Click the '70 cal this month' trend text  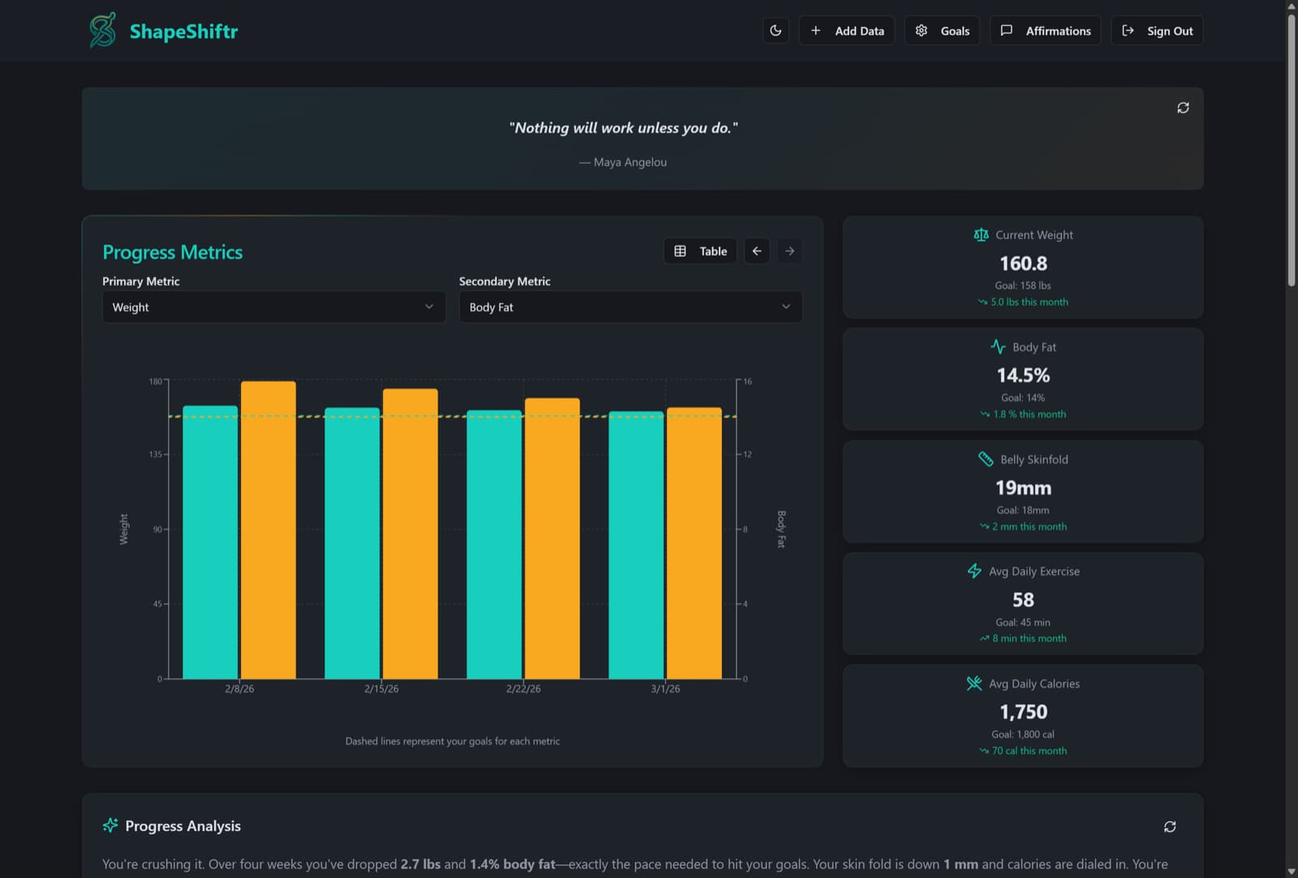1029,751
